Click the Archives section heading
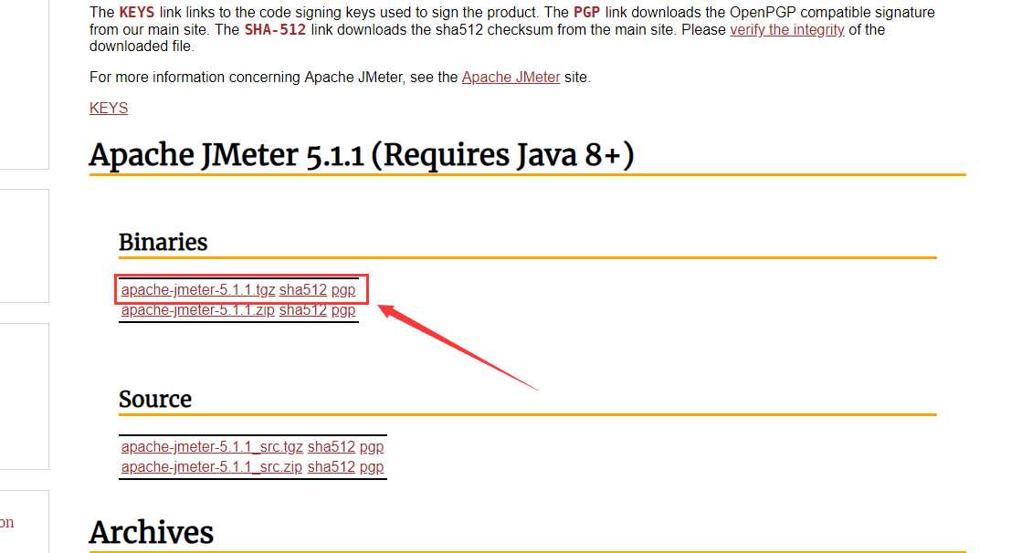This screenshot has width=1032, height=553. click(152, 532)
